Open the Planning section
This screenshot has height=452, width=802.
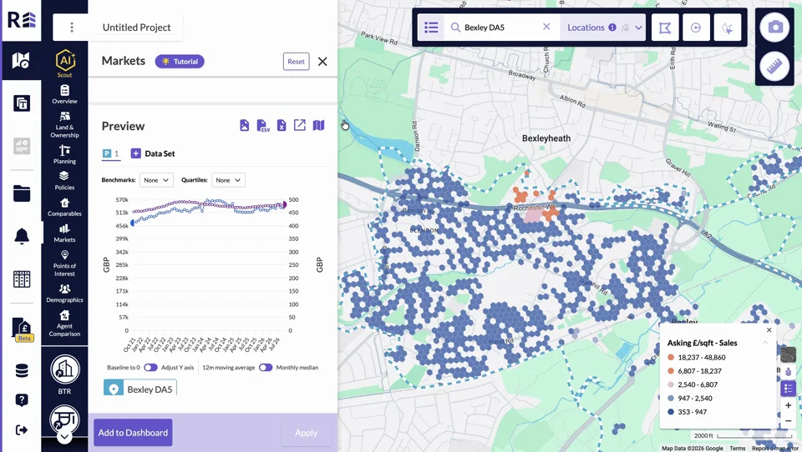coord(65,155)
